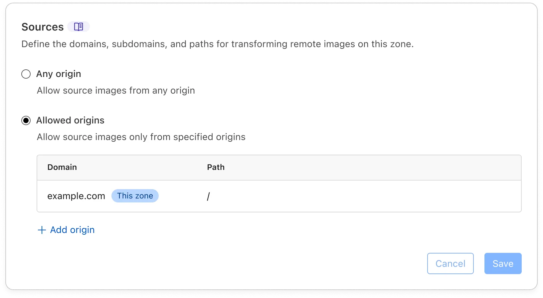The image size is (543, 298).
Task: Click the plus icon beside Add origin
Action: coord(41,230)
